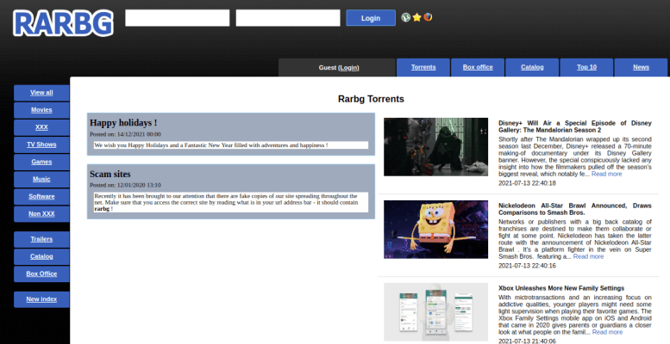The image size is (670, 344).
Task: Go to the News tab
Action: [x=641, y=67]
